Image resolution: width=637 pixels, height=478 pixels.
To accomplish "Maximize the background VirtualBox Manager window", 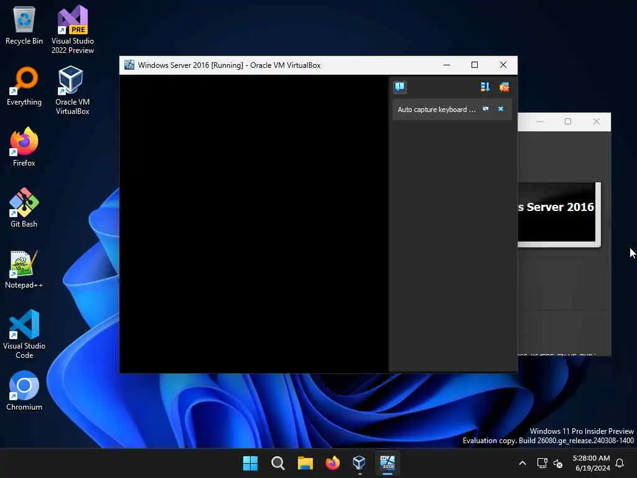I will [x=568, y=121].
